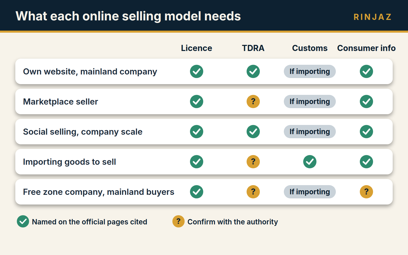Click TDRA question mark for Free zone company

click(x=253, y=192)
